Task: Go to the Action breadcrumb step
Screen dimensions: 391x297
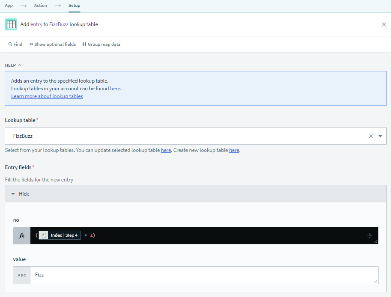Action: (40, 6)
